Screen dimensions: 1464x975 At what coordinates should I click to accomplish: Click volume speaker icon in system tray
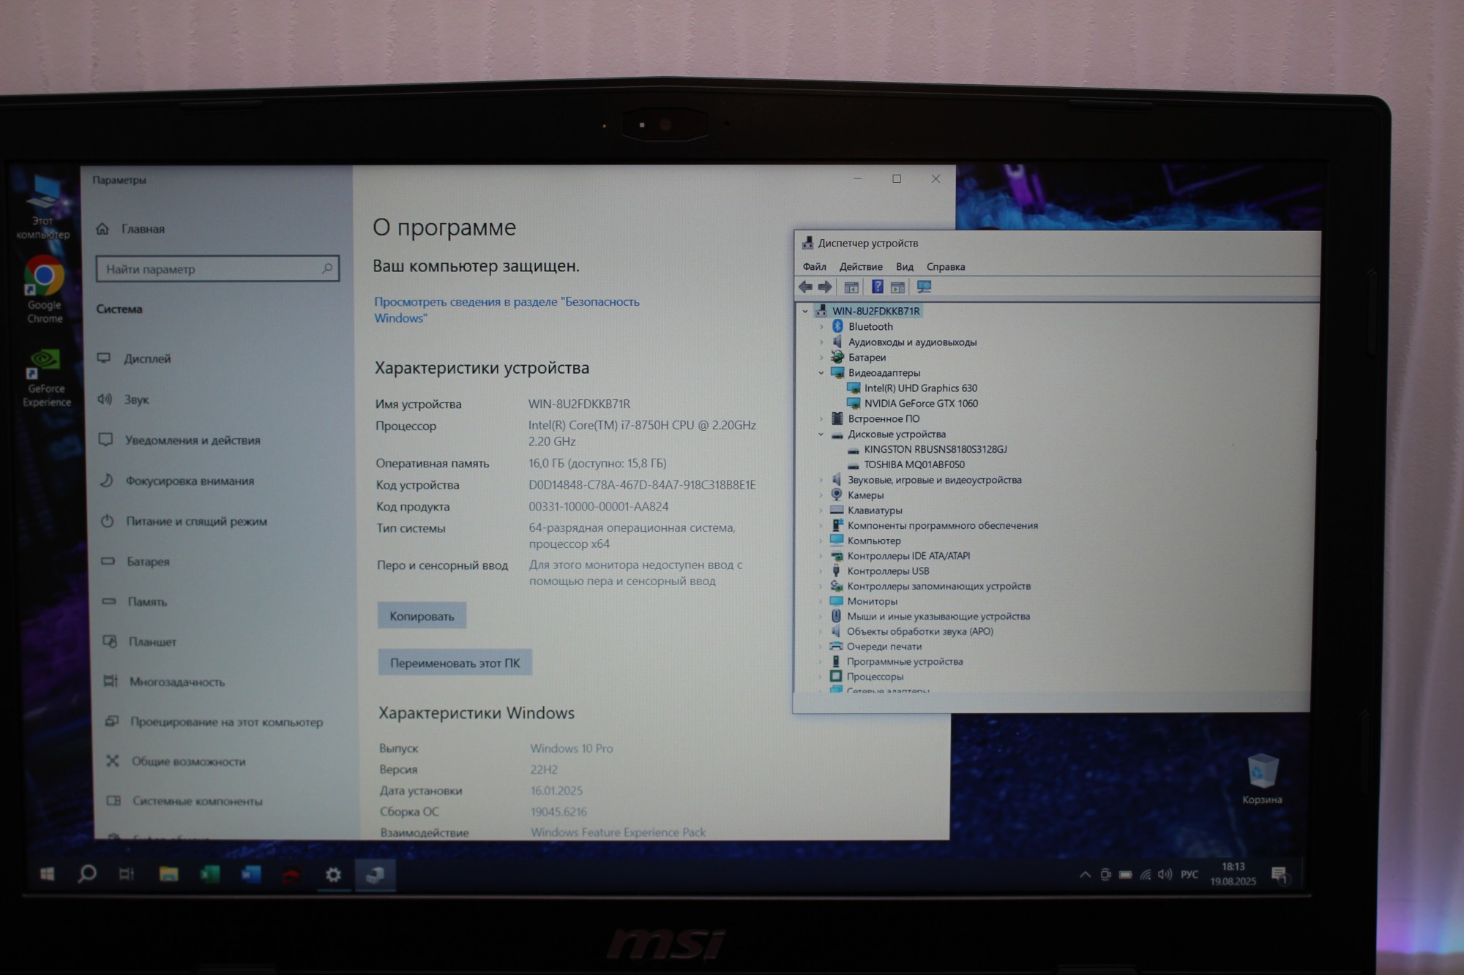click(1165, 875)
